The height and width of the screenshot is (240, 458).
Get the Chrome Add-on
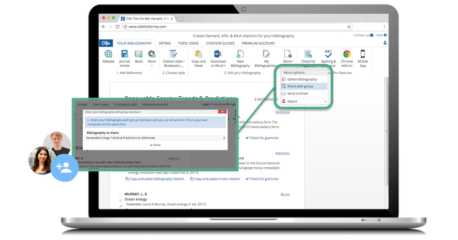point(347,58)
